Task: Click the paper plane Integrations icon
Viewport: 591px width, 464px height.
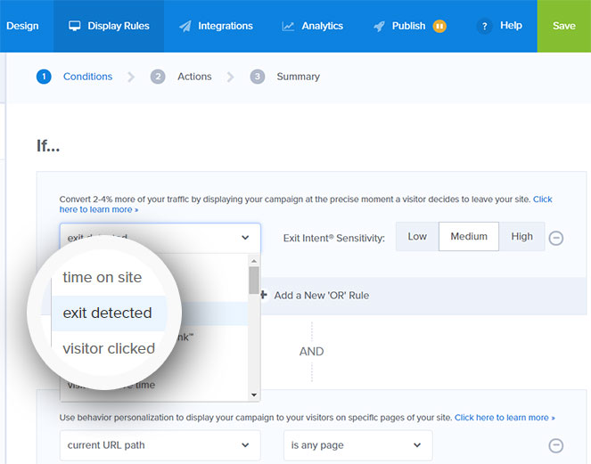Action: 185,26
